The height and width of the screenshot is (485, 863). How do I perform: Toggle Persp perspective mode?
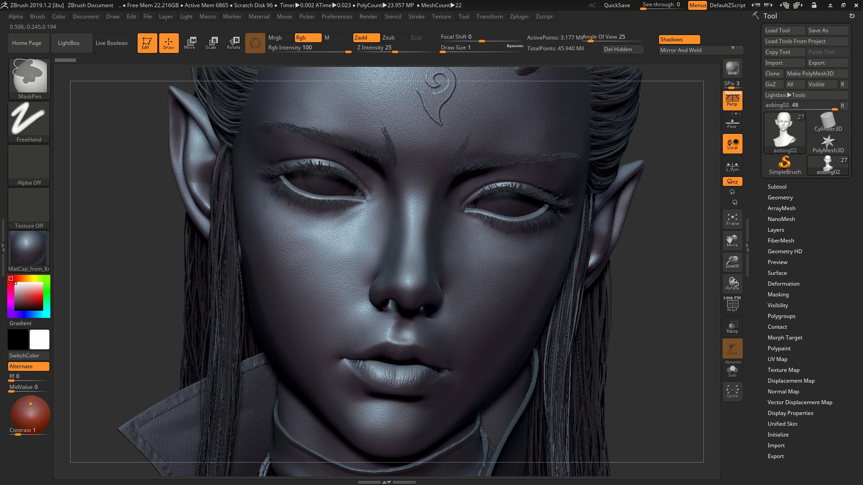[x=732, y=100]
